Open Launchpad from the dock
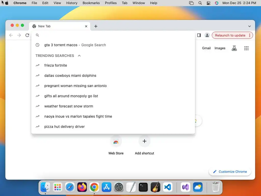 (x=58, y=187)
